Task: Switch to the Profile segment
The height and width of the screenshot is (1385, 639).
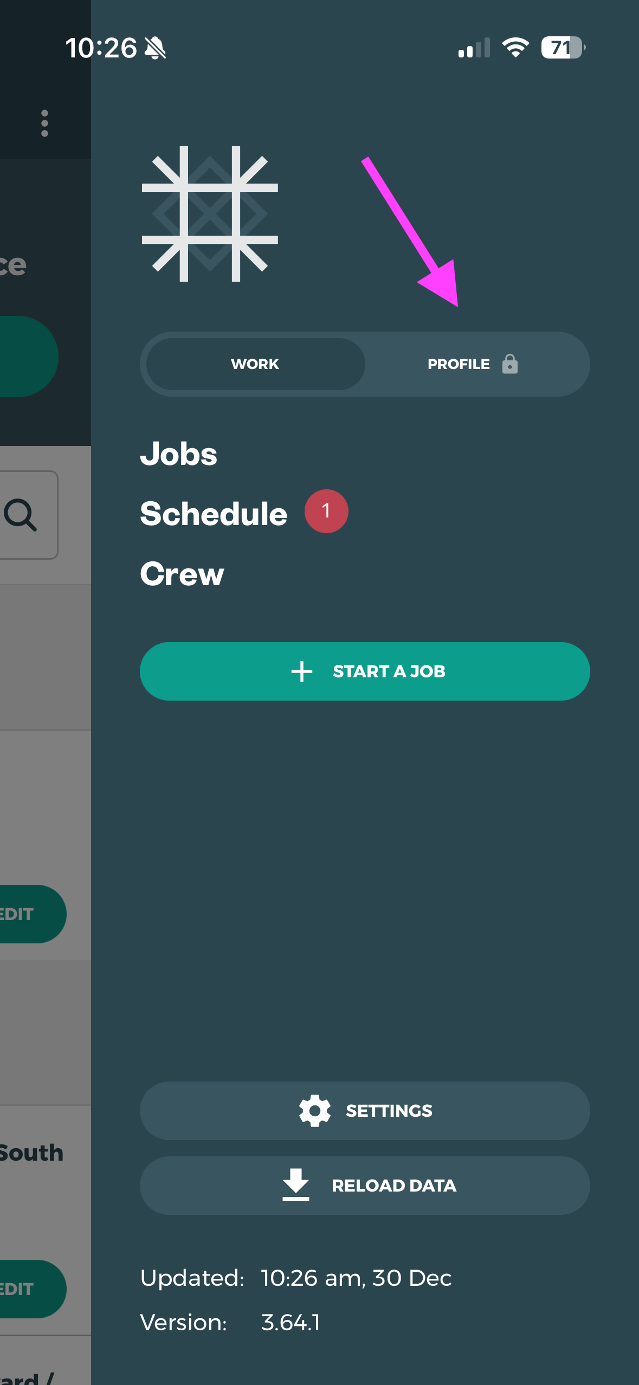Action: click(x=459, y=364)
